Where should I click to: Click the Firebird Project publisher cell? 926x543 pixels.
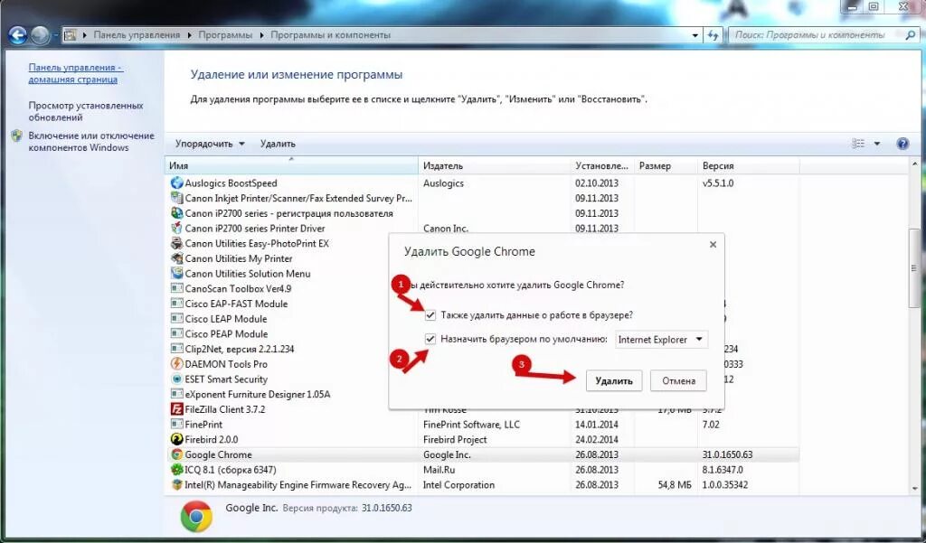pyautogui.click(x=455, y=440)
